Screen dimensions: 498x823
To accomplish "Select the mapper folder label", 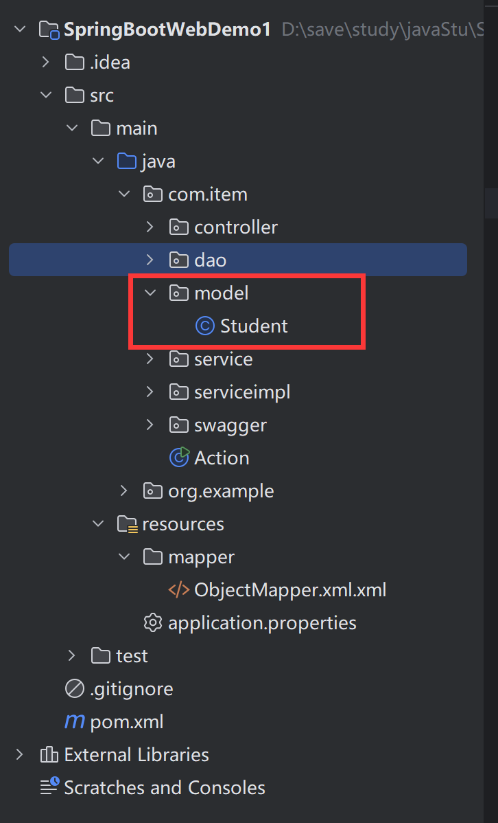I will [201, 557].
